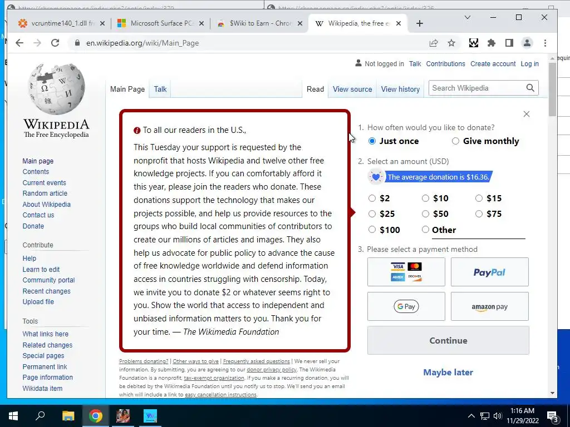This screenshot has height=427, width=570.
Task: Open Windows taskbar search
Action: (40, 416)
